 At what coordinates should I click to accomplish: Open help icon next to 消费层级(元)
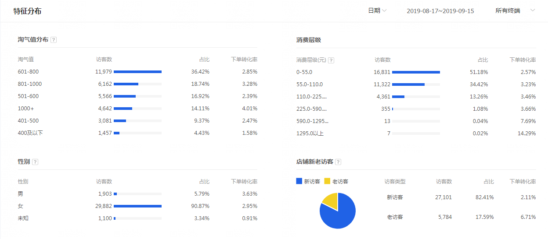click(331, 60)
